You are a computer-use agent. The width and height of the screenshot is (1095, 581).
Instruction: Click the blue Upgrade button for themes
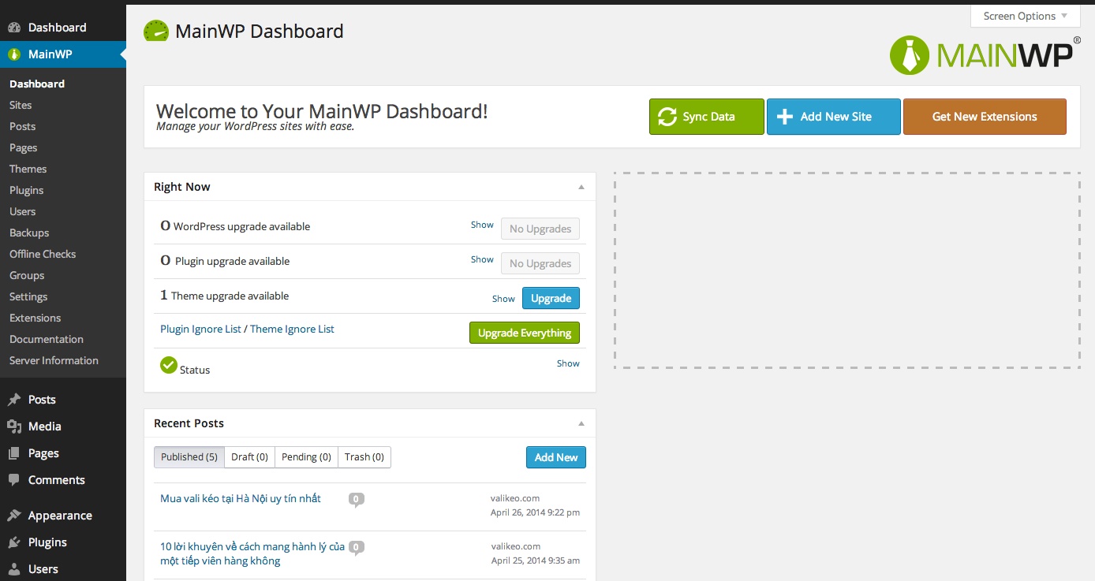[x=551, y=298]
